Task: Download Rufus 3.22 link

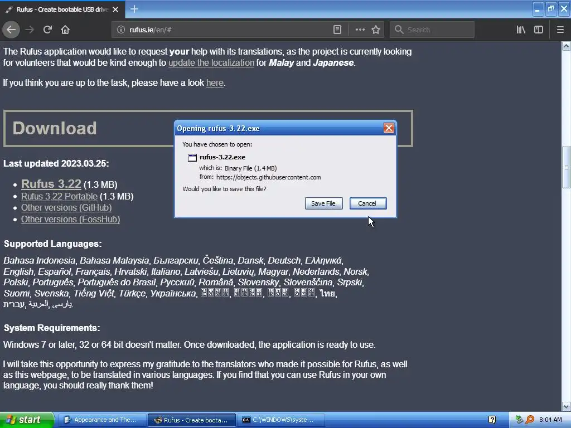Action: click(x=51, y=184)
